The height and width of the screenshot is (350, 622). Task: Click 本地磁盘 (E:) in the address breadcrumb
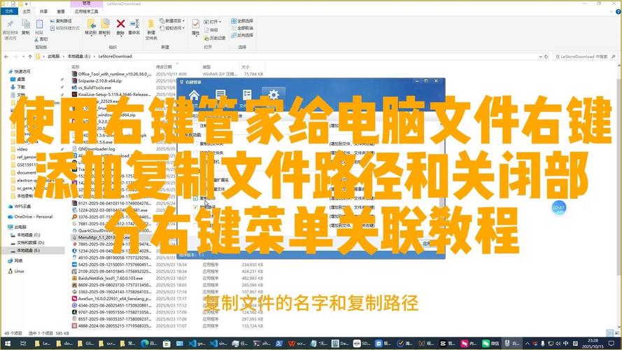79,57
